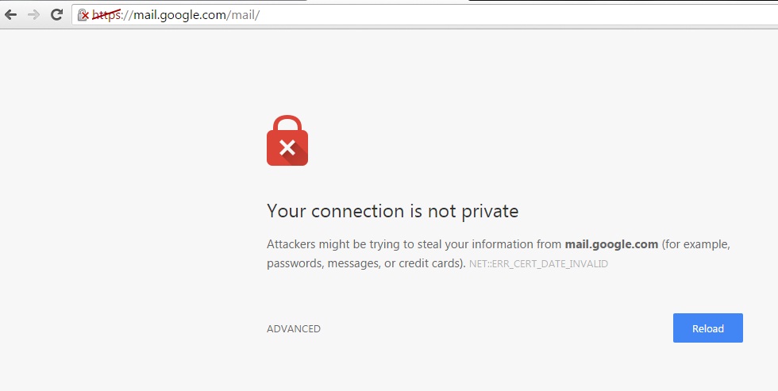The image size is (778, 391).
Task: Click the empty area of the address bar
Action: (516, 15)
